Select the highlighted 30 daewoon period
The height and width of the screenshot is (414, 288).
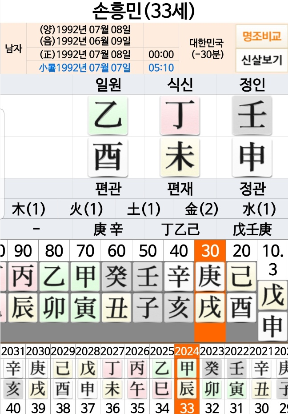(x=210, y=250)
